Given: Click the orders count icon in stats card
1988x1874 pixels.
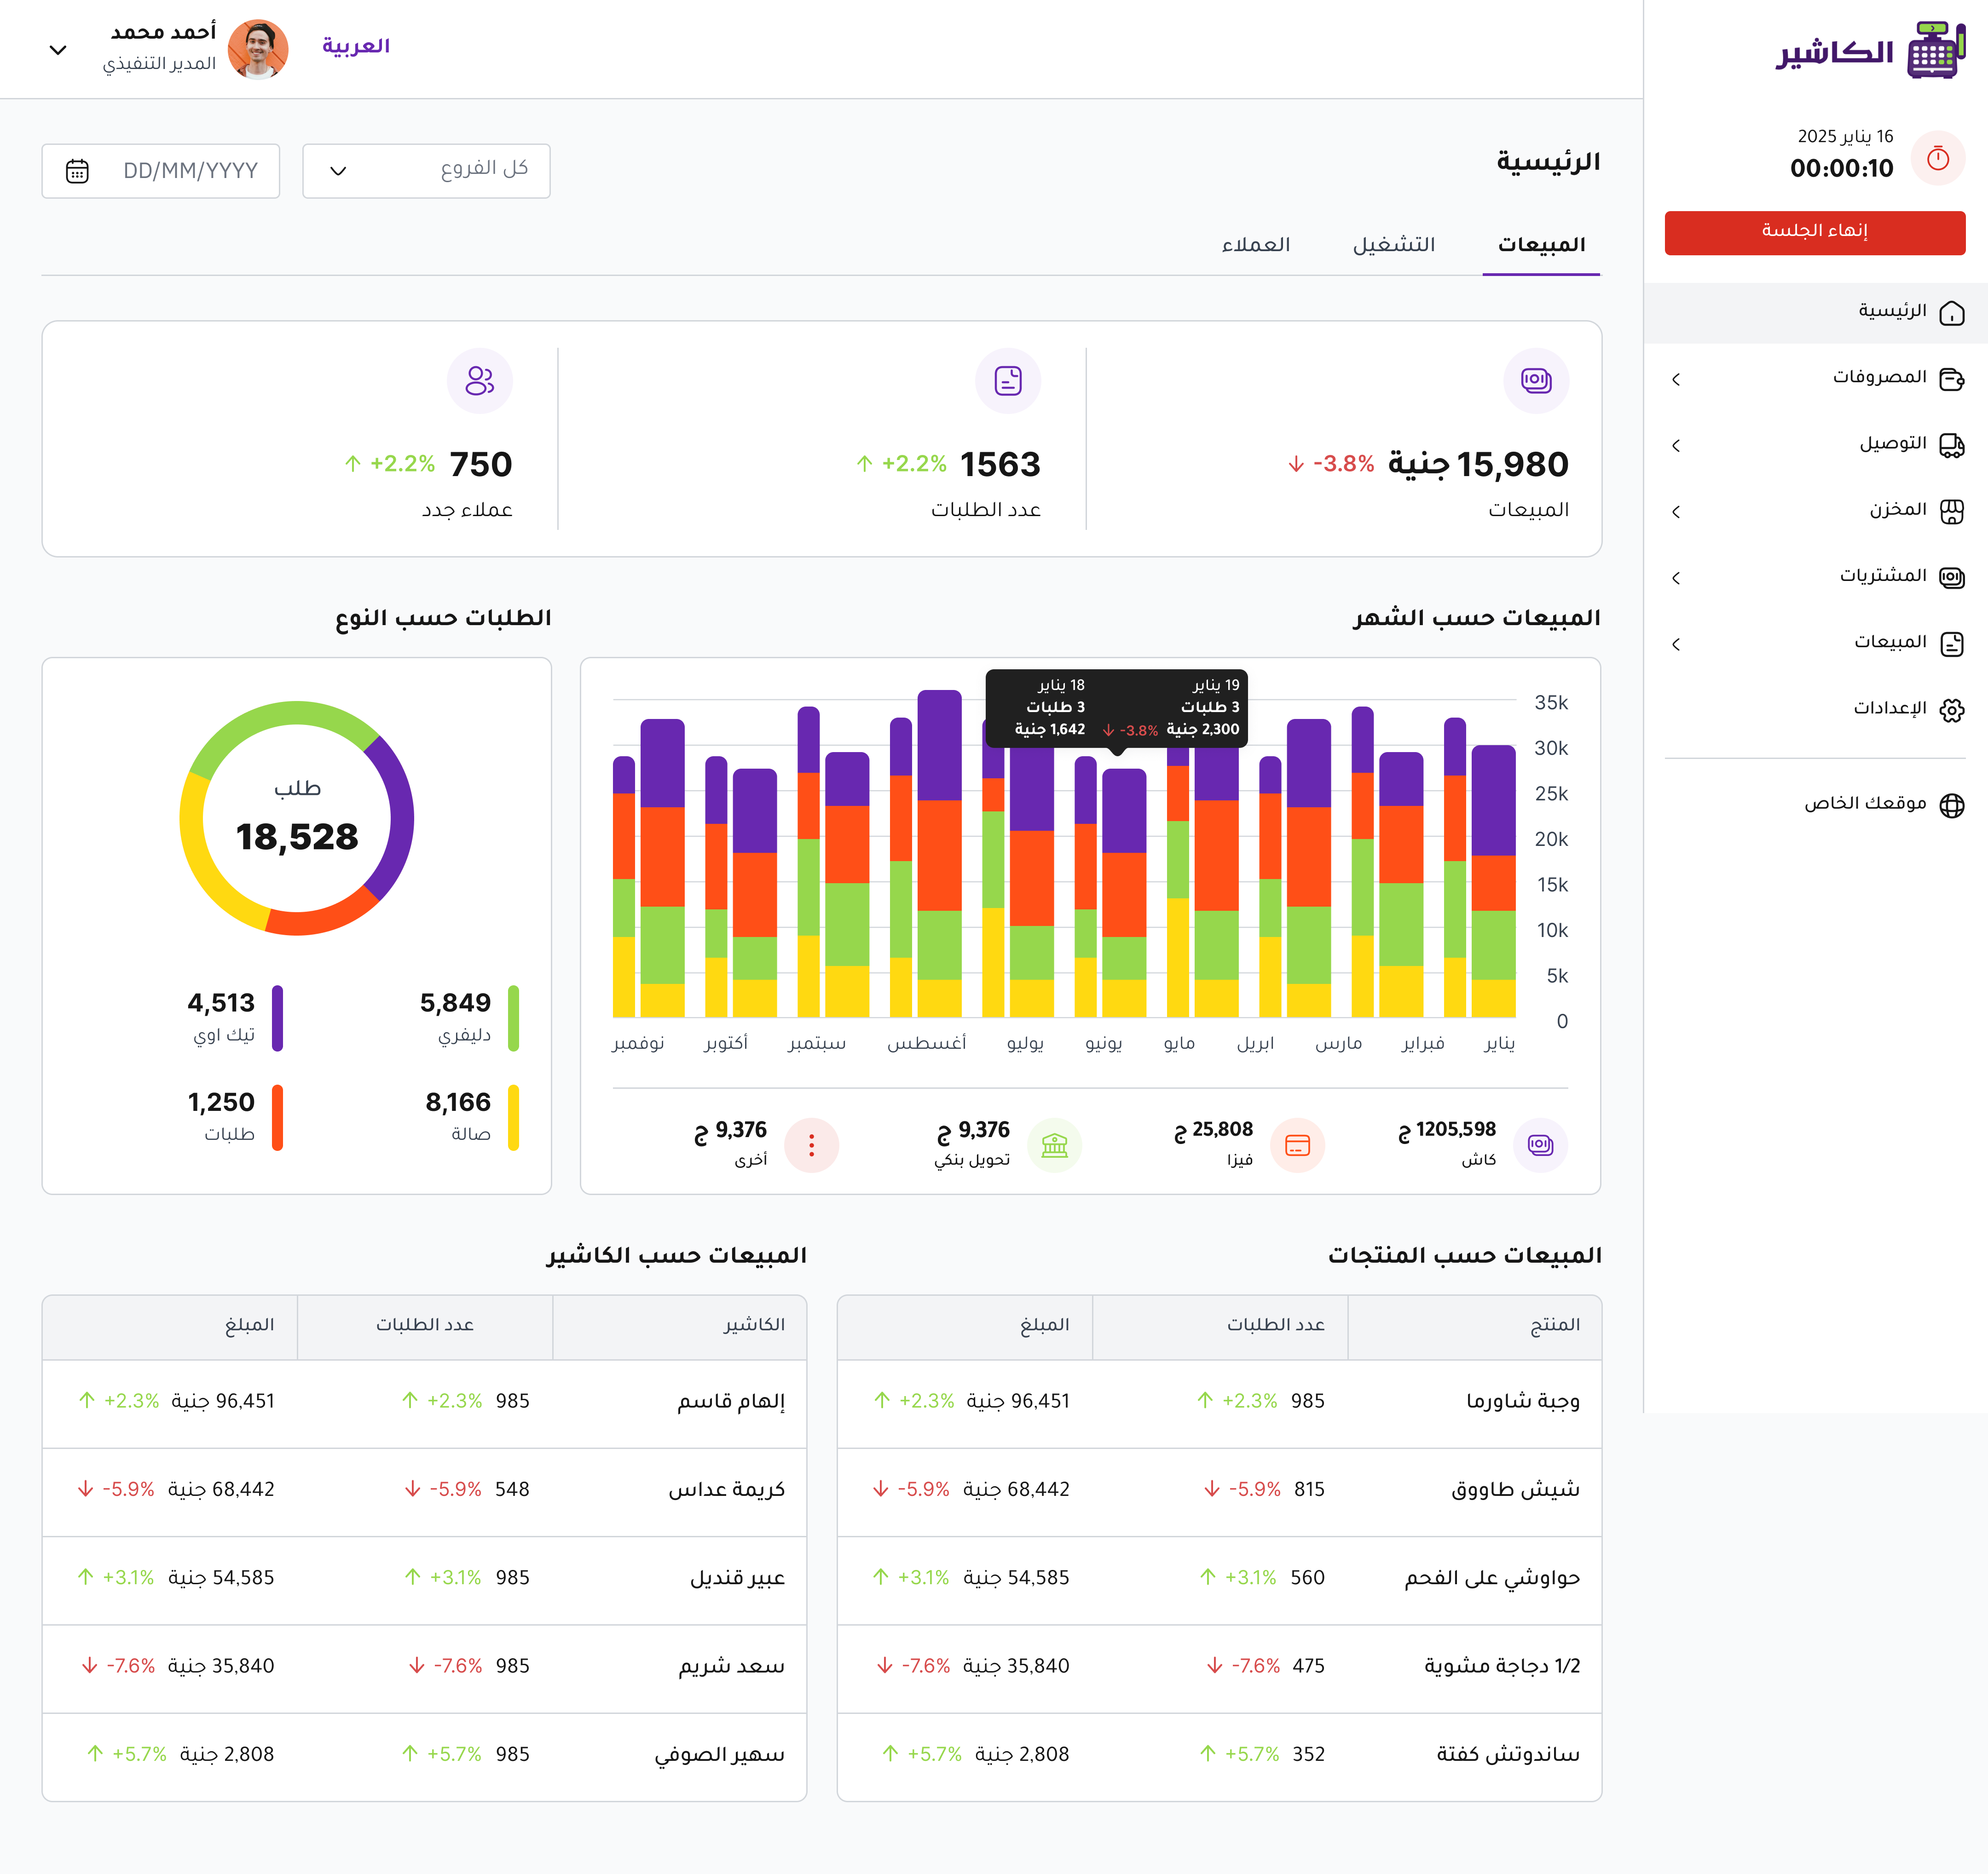Looking at the screenshot, I should coord(1008,381).
